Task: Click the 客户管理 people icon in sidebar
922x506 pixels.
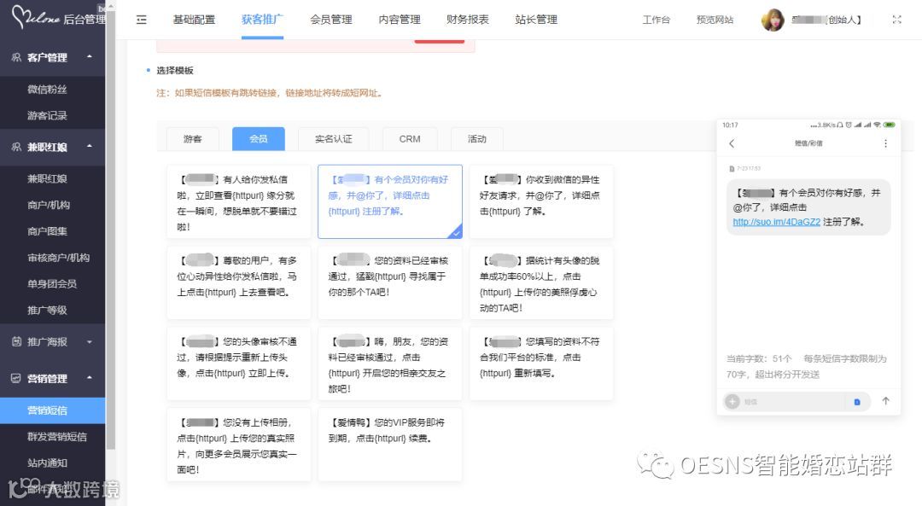Action: tap(16, 57)
